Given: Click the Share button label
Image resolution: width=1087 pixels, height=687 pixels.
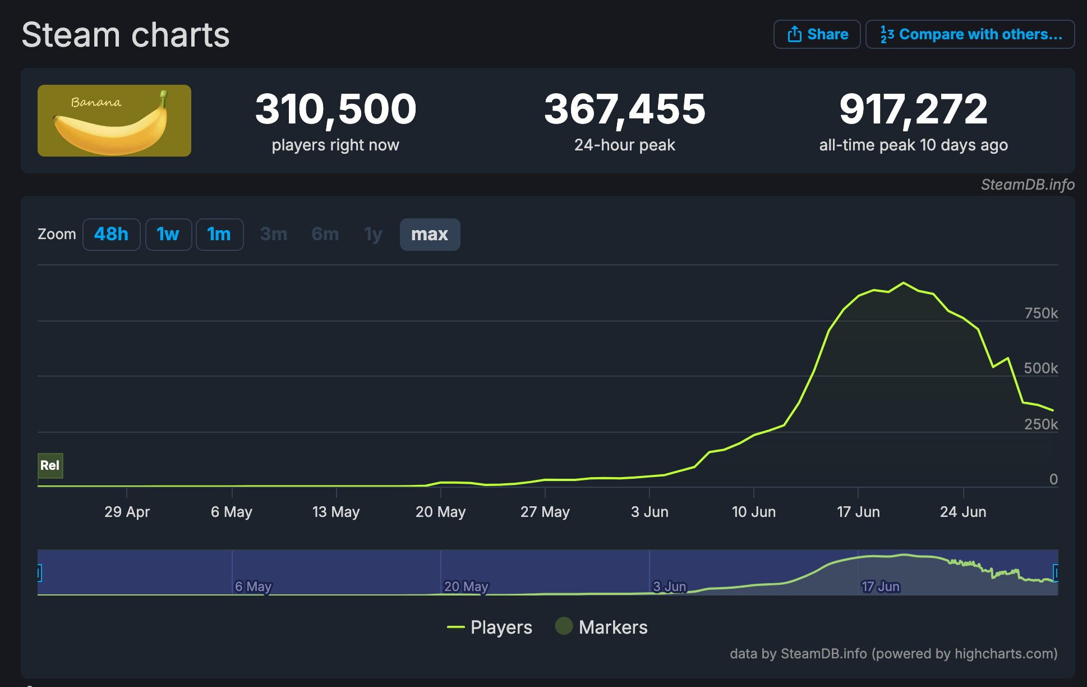Looking at the screenshot, I should [x=827, y=34].
